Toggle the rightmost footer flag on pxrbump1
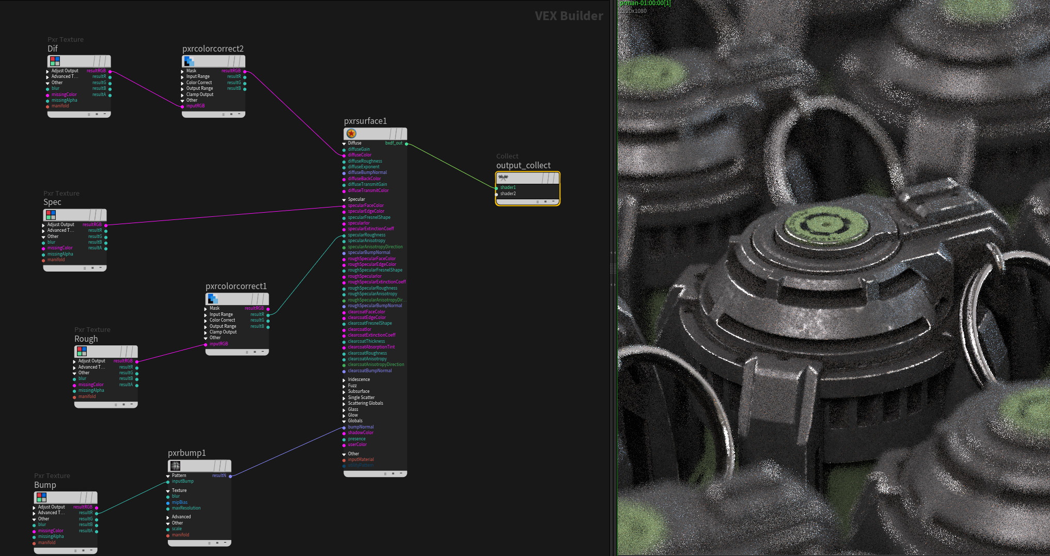The image size is (1050, 556). tap(226, 543)
